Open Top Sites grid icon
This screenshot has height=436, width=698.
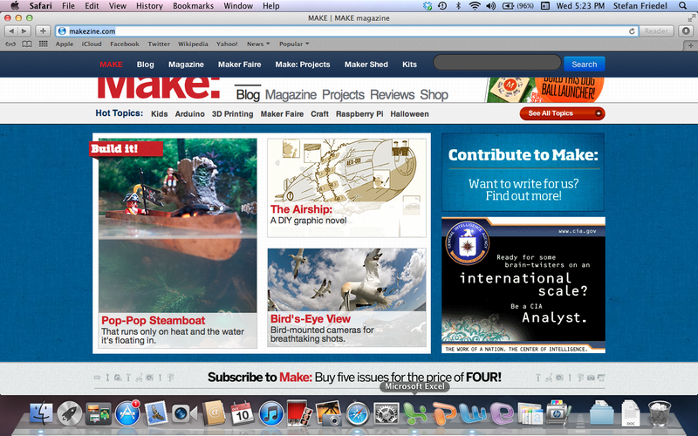(x=43, y=44)
